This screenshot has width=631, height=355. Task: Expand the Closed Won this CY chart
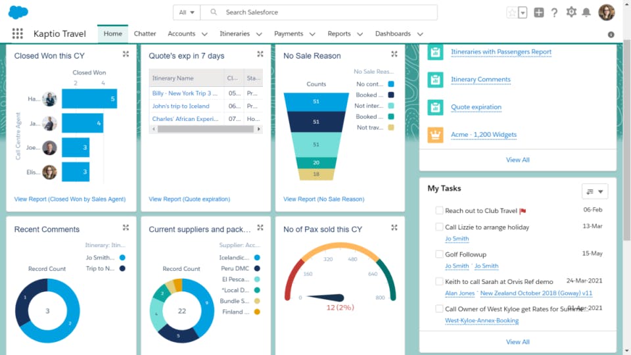click(126, 54)
